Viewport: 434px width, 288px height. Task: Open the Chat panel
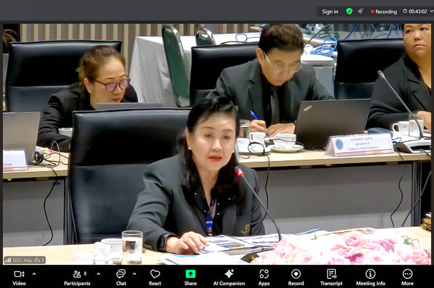click(x=121, y=277)
